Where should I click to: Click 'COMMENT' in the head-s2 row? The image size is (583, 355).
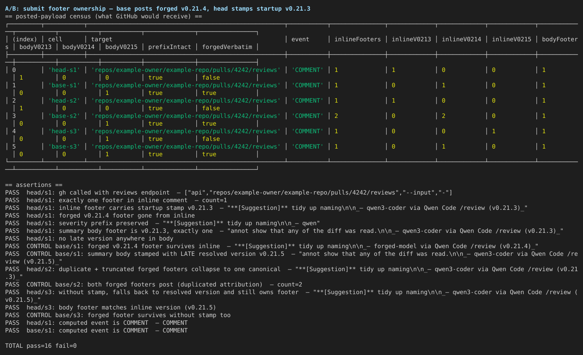[308, 101]
